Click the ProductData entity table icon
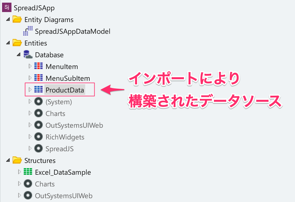Screen dimensions: 295x202 (38, 90)
